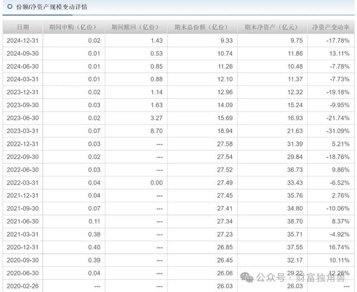Click the 16.74% change rate value
This screenshot has width=357, height=292.
click(x=339, y=247)
